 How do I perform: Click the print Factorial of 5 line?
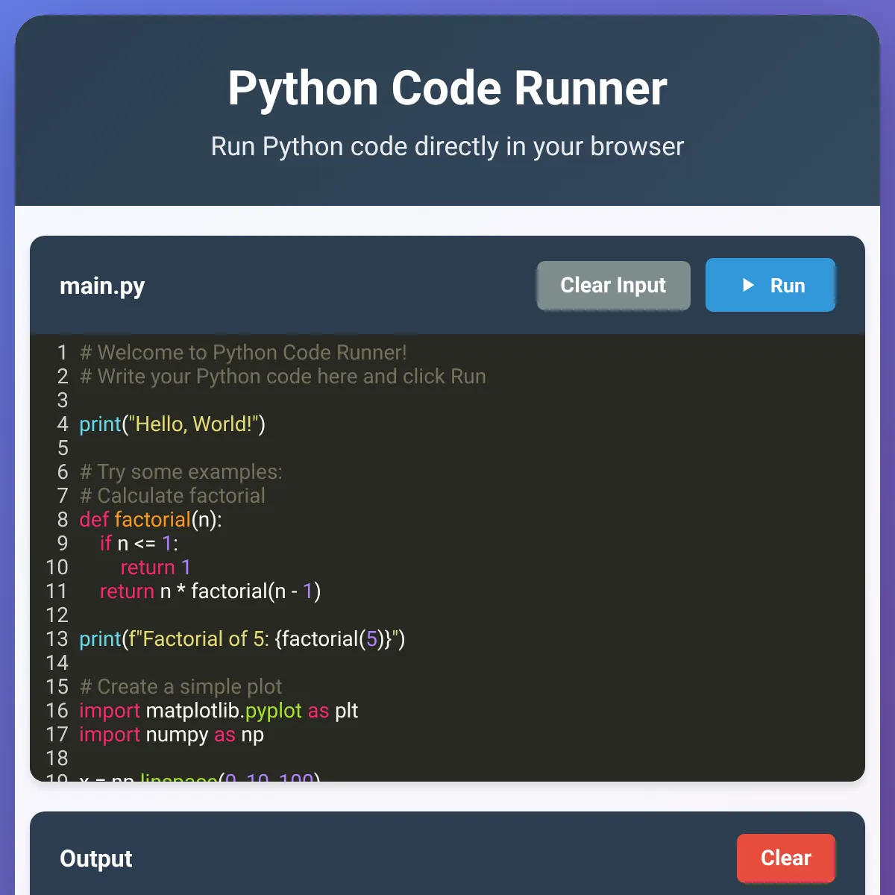pos(242,638)
